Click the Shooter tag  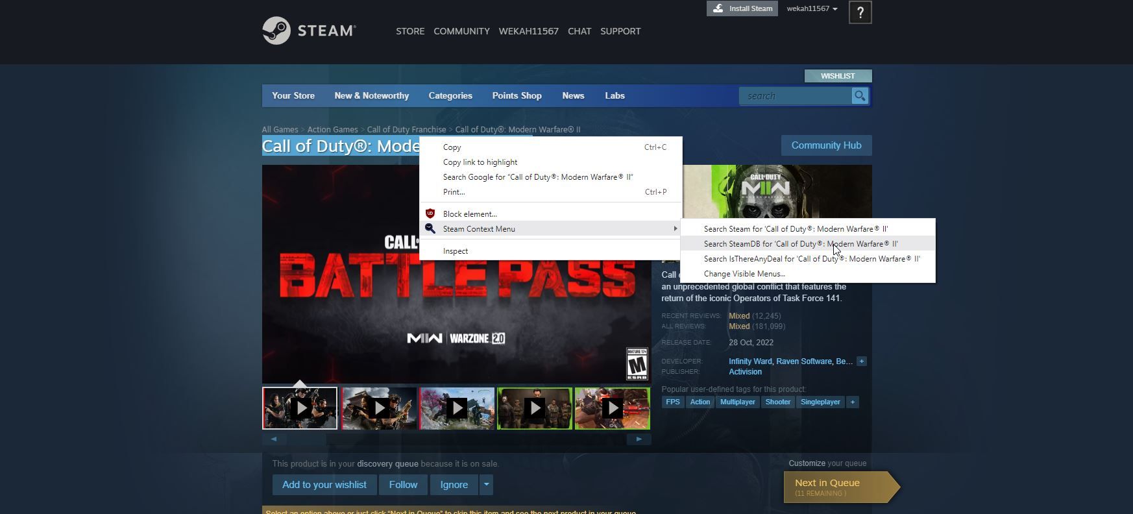(778, 402)
